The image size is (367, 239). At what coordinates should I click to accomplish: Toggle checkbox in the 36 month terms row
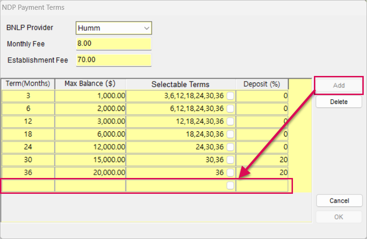[231, 172]
